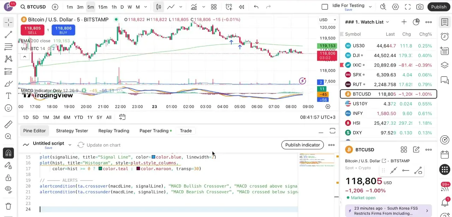Select the trend line drawing tool
Viewport: 452px width, 217px height.
pyautogui.click(x=8, y=35)
